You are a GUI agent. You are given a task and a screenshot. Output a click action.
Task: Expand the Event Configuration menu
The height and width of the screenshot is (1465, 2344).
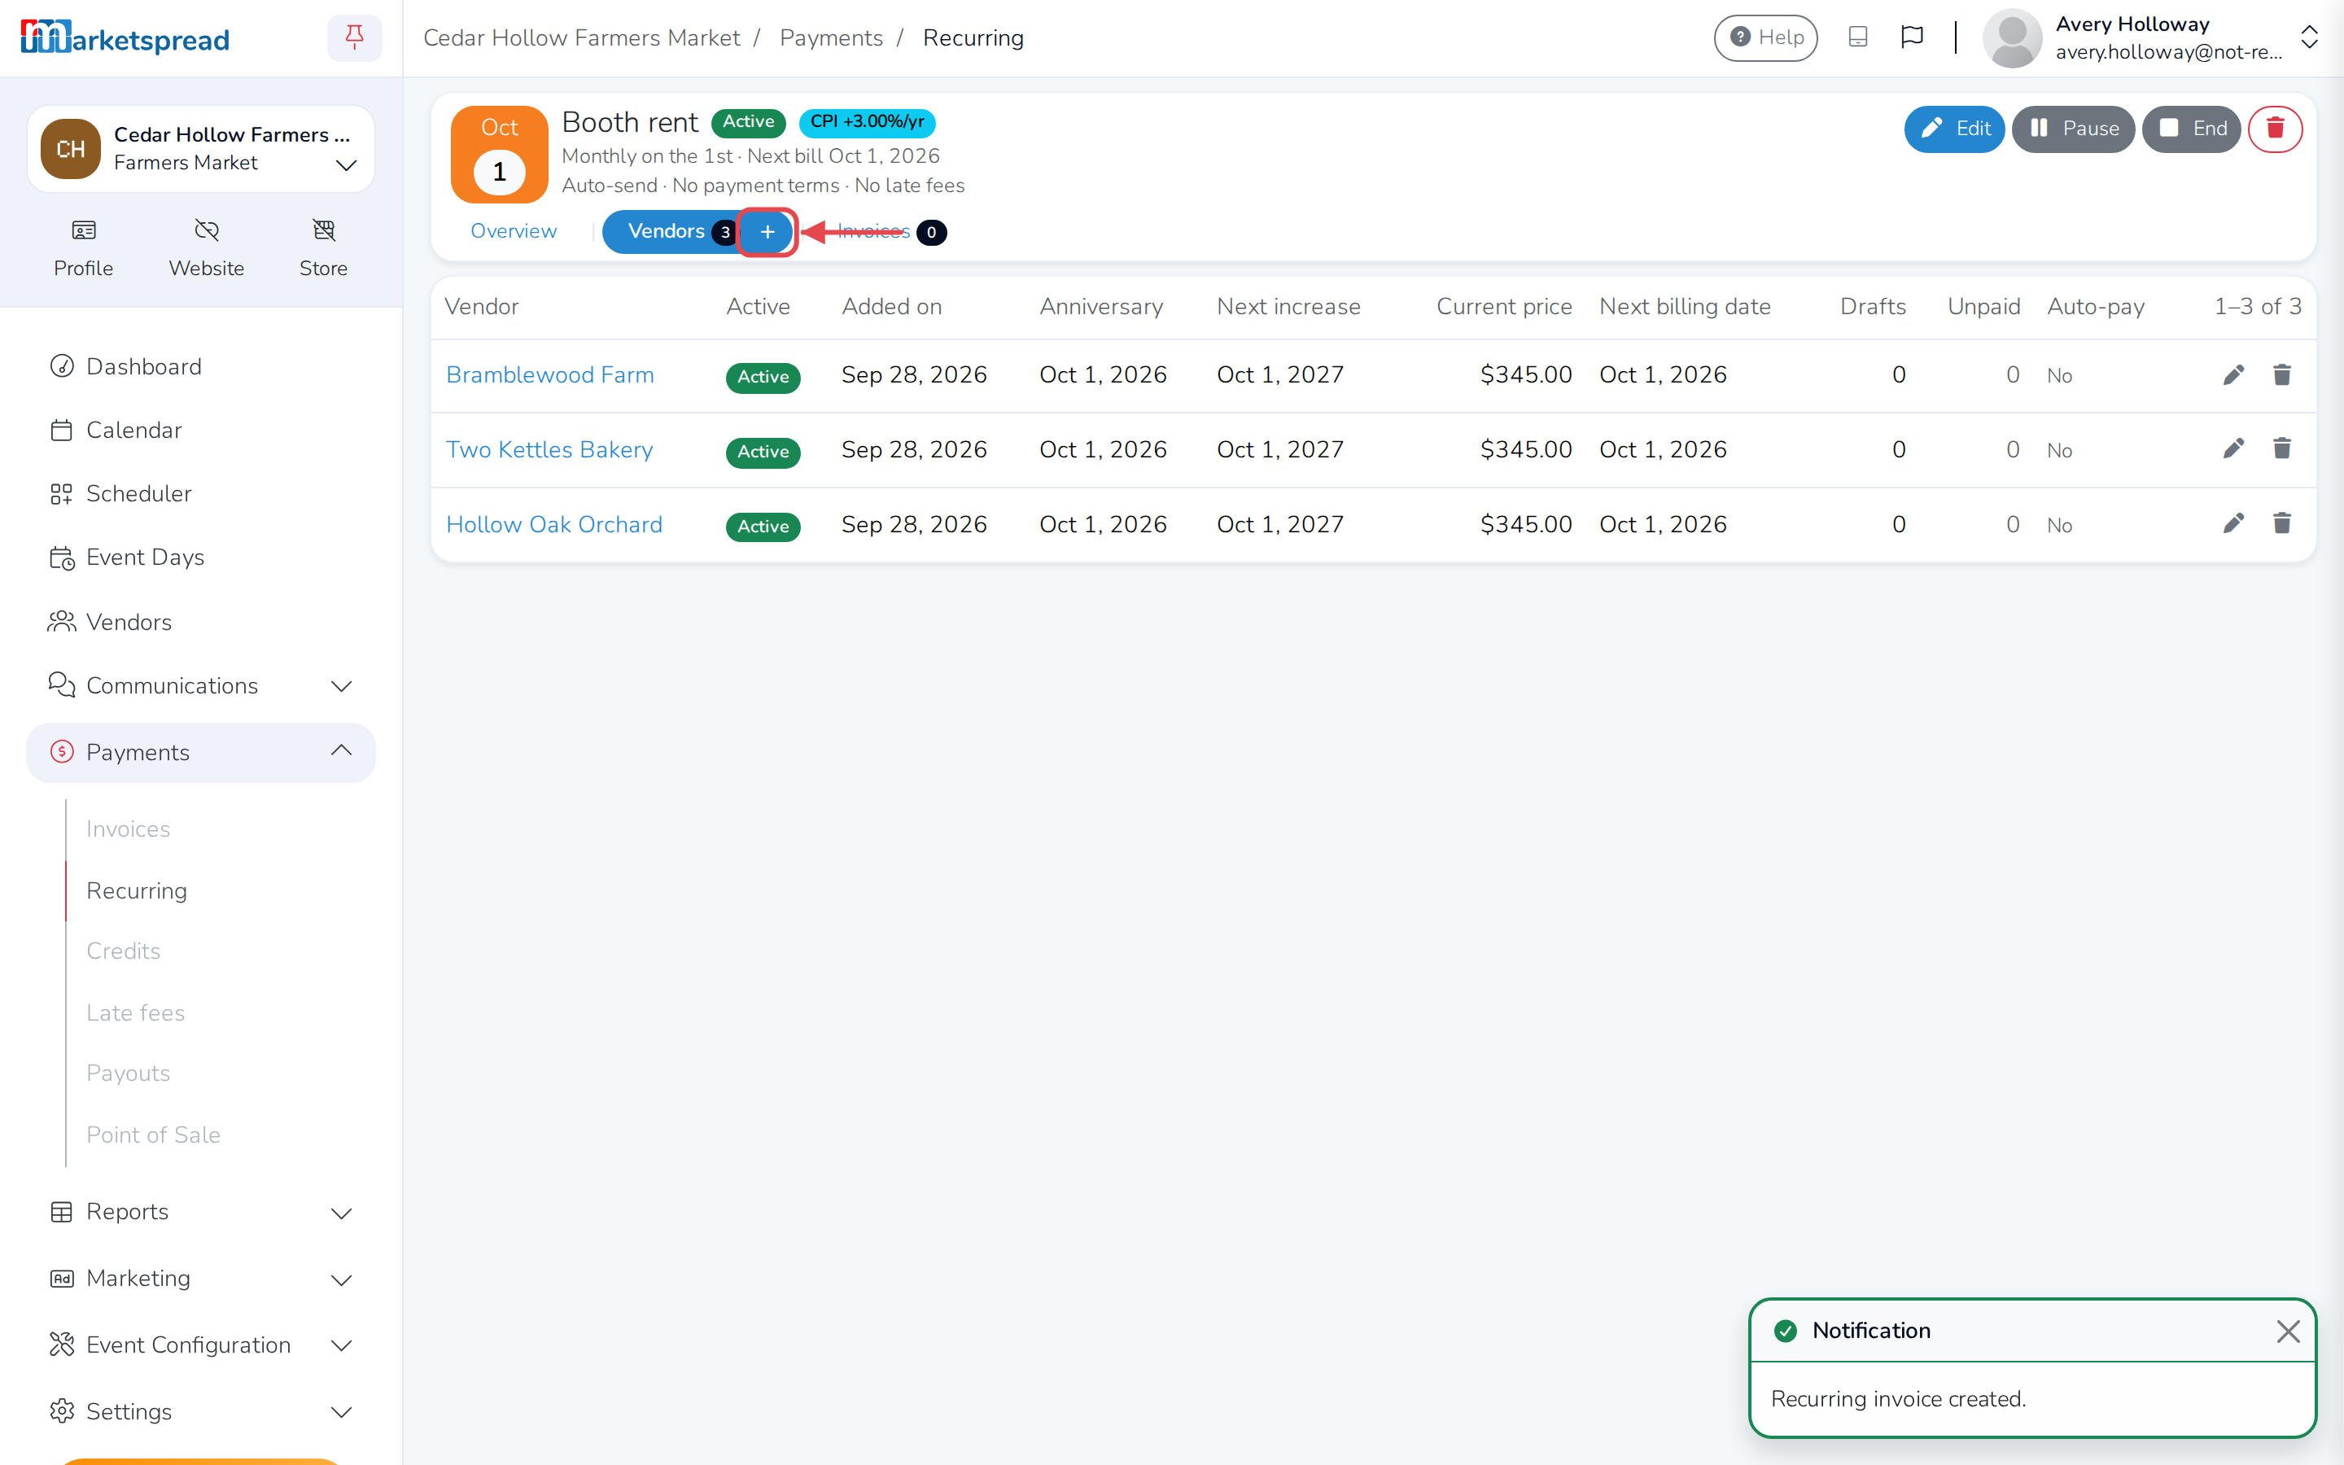[200, 1345]
